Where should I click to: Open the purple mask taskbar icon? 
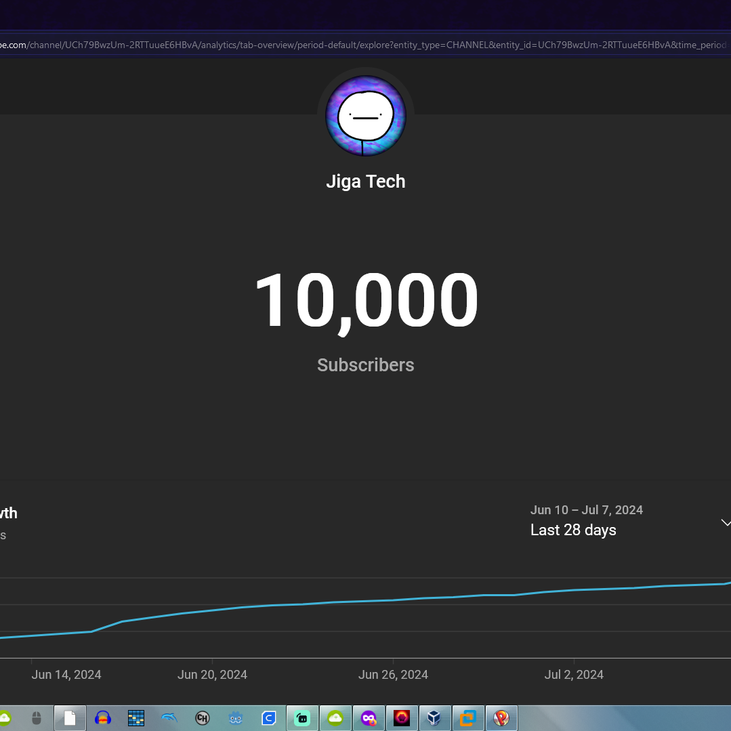[x=369, y=718]
